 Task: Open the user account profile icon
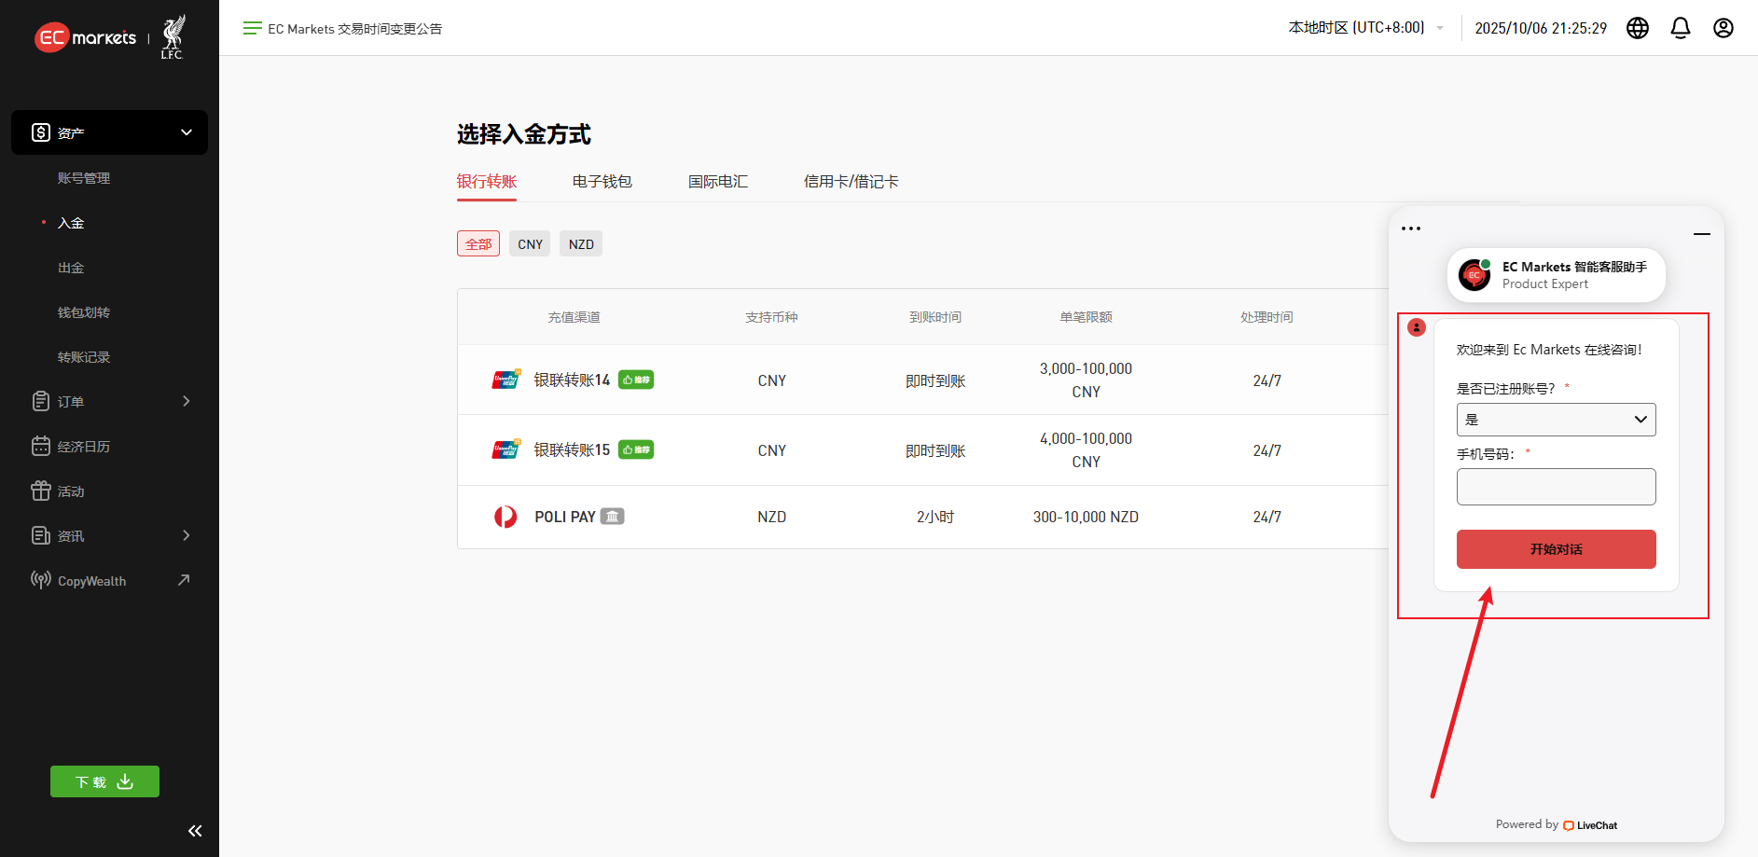[x=1723, y=28]
